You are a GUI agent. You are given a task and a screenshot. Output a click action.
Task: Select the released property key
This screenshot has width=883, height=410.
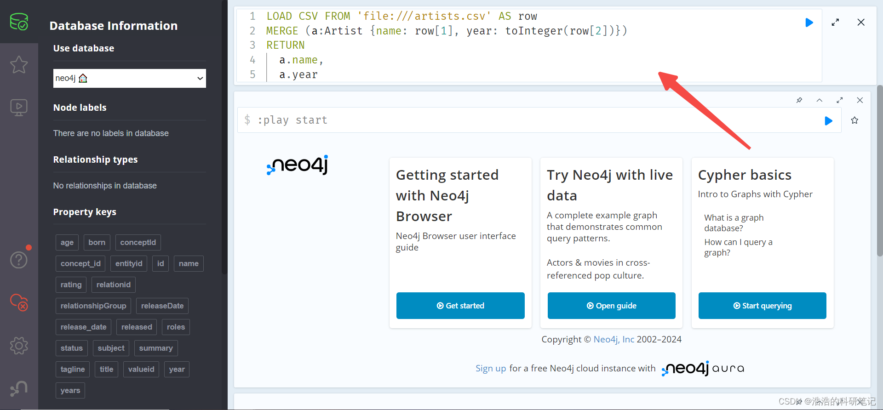click(x=137, y=327)
